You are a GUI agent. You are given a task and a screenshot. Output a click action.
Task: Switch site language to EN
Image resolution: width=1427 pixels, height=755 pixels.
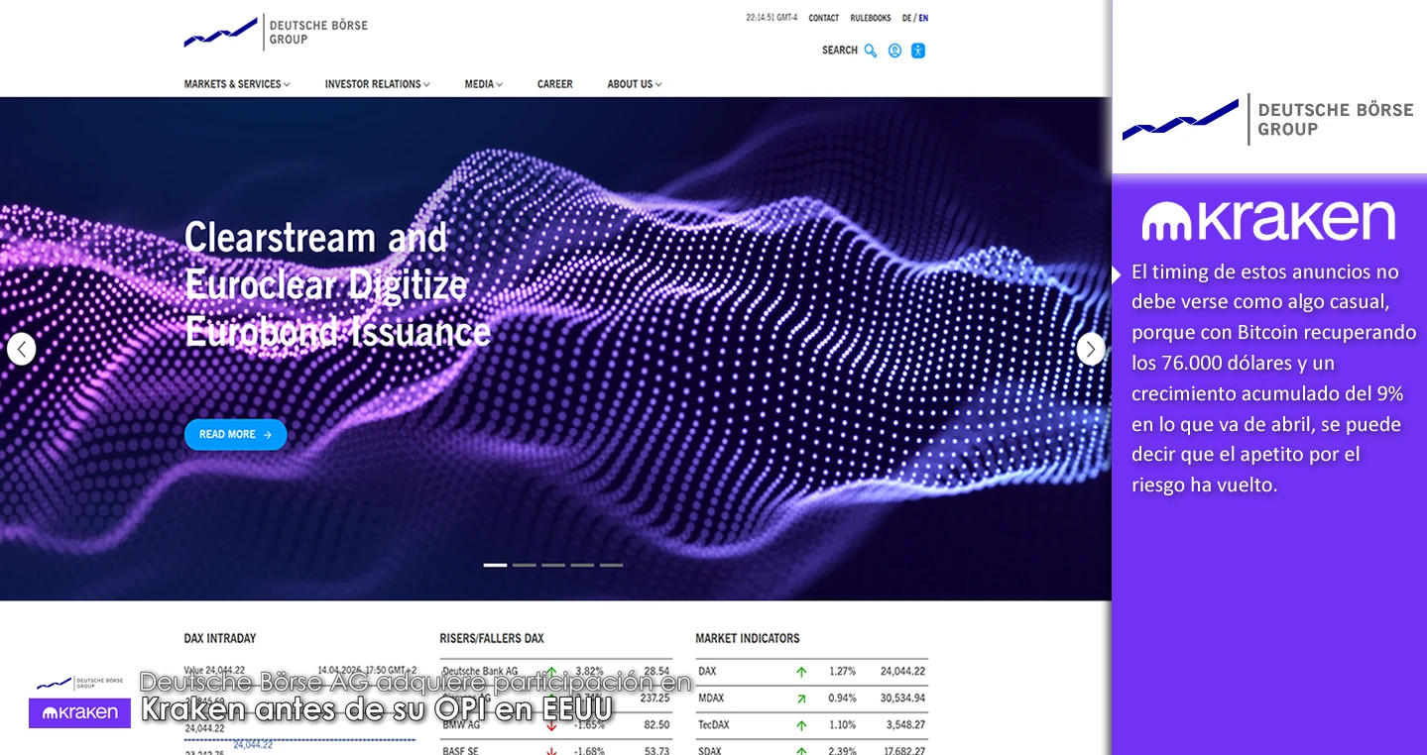(923, 18)
